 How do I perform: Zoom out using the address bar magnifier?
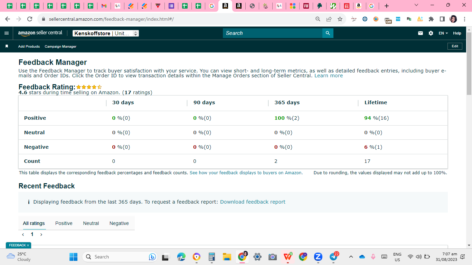[318, 19]
